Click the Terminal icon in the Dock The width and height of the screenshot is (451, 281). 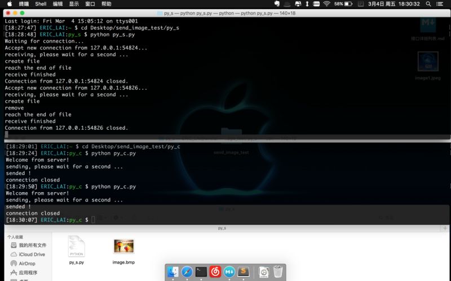[x=201, y=271]
